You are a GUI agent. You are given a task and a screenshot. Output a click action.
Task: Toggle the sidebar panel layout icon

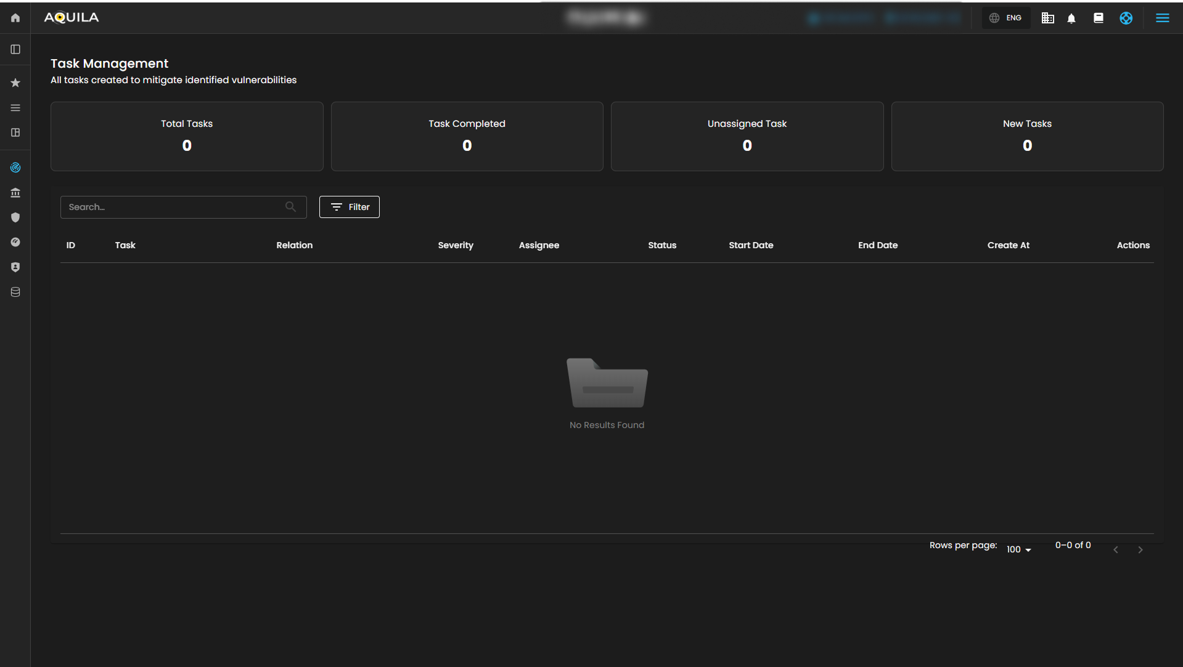pyautogui.click(x=15, y=49)
